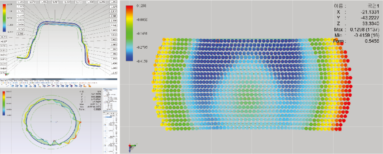The width and height of the screenshot is (383, 154).
Task: Click dark blue bottom of surface color scale
Action: click(x=129, y=58)
